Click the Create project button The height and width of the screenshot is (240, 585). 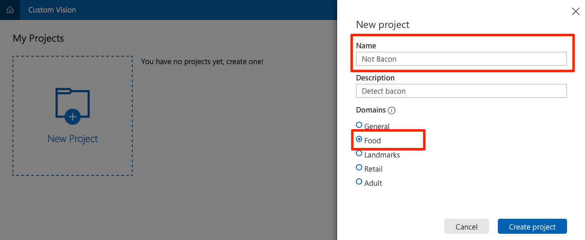[x=532, y=226]
